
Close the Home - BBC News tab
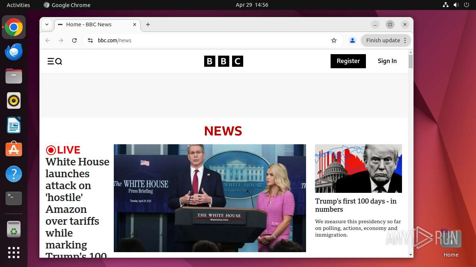[x=135, y=24]
